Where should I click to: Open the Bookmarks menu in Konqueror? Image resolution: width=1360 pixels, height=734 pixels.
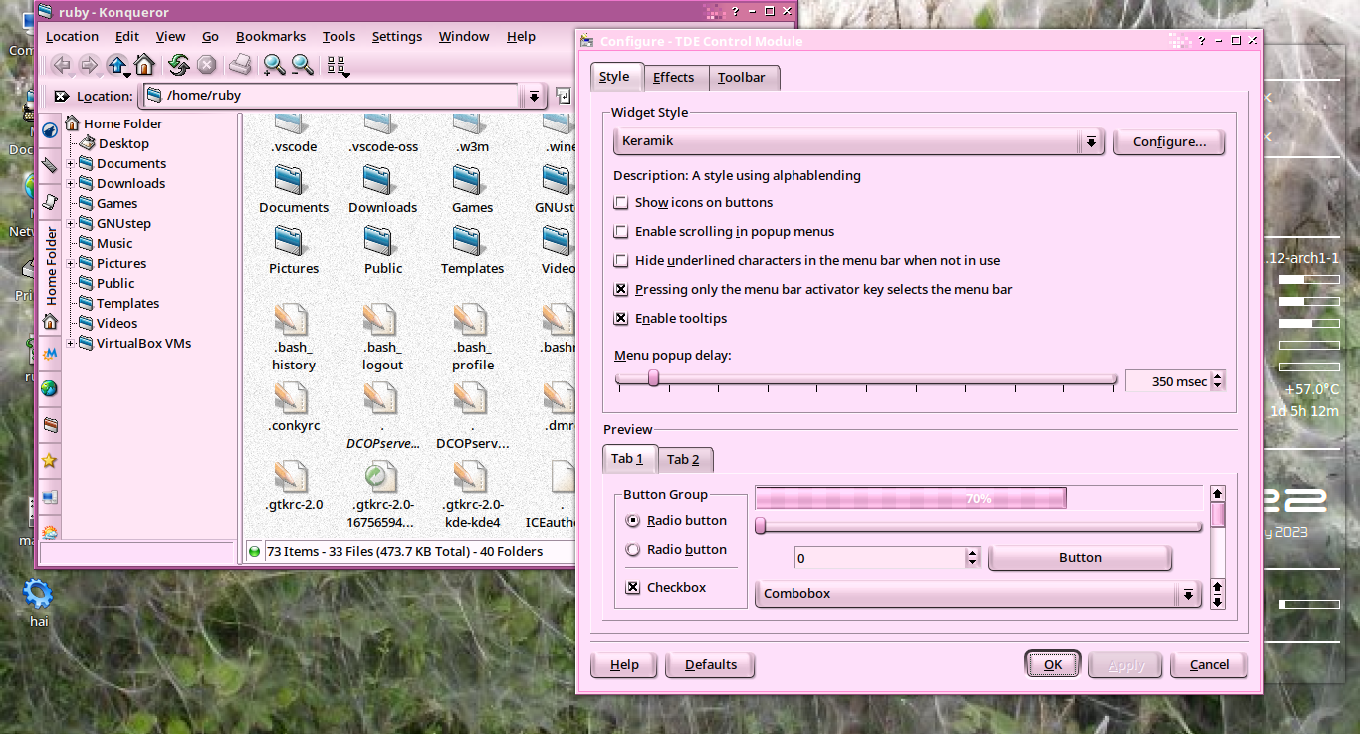pos(269,37)
